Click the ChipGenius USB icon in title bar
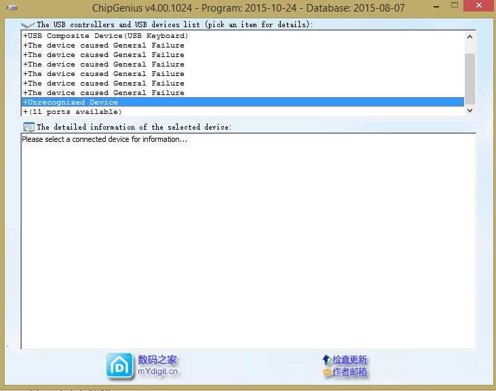496x391 pixels. click(12, 7)
